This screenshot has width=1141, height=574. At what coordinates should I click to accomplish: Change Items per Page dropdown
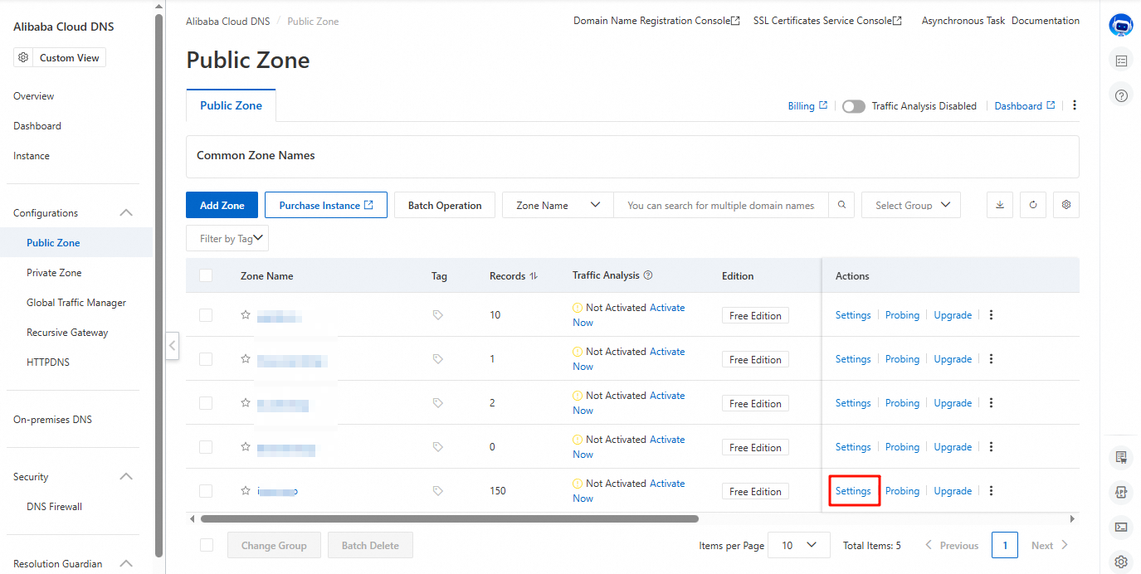[x=799, y=545]
